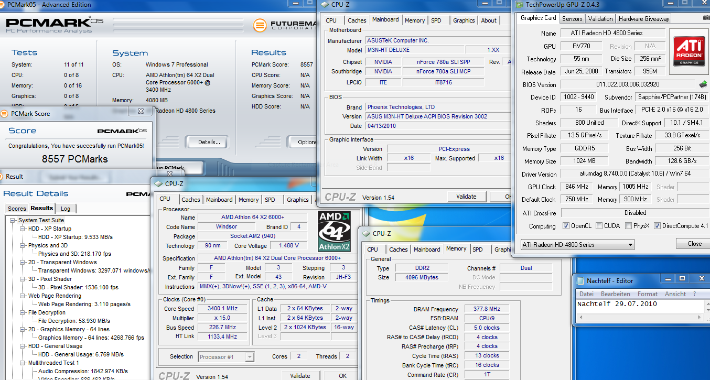
Task: Click the title icon of CPU-Z Memory window
Action: (x=365, y=234)
